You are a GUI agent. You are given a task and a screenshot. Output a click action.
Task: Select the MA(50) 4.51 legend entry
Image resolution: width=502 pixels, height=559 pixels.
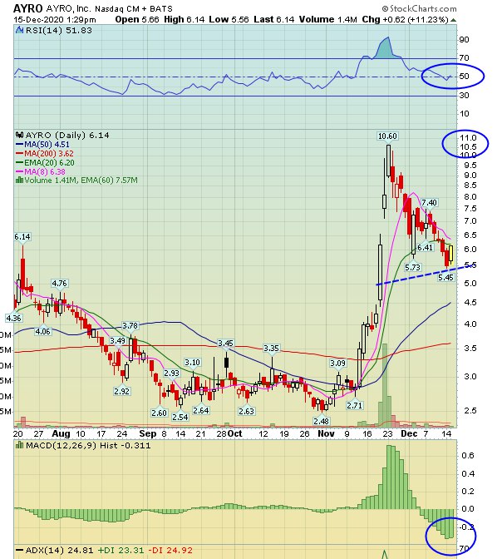(x=42, y=145)
